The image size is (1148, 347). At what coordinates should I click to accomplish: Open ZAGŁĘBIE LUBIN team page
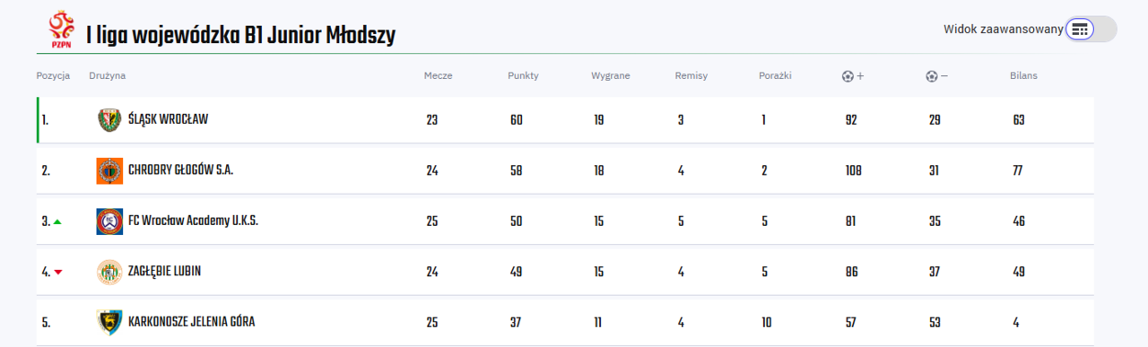164,272
